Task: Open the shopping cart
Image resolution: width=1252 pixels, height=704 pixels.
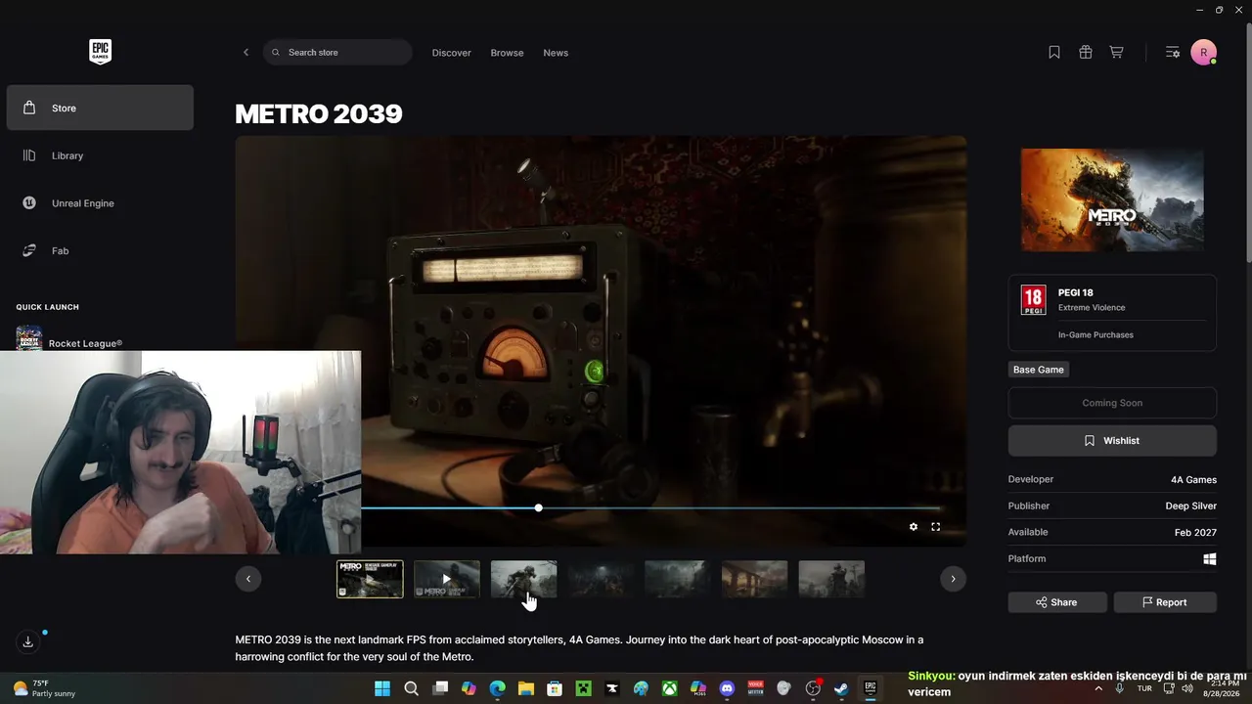Action: click(x=1116, y=53)
